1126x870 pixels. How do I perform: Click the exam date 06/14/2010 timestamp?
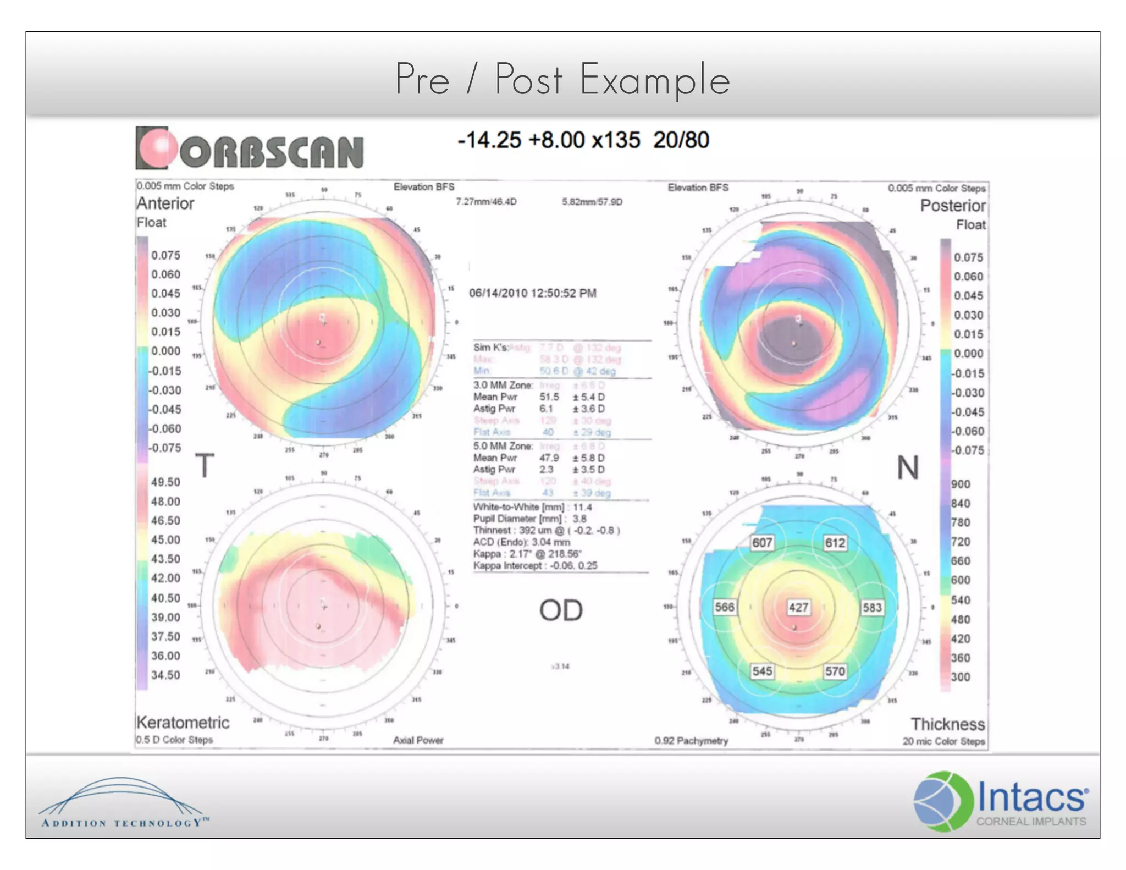(x=532, y=293)
